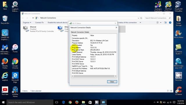Open Microsoft Edge desktop icon
The height and width of the screenshot is (105, 186).
point(15,77)
